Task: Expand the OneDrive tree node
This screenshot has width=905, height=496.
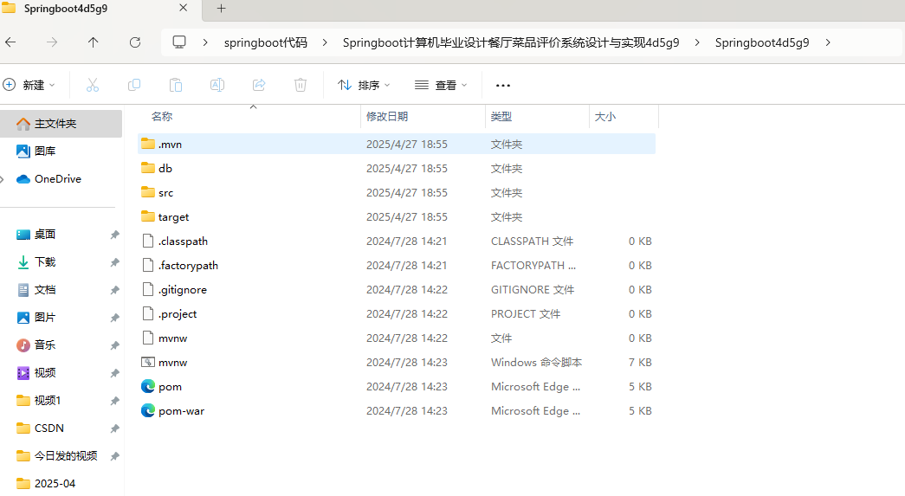Action: pyautogui.click(x=3, y=179)
